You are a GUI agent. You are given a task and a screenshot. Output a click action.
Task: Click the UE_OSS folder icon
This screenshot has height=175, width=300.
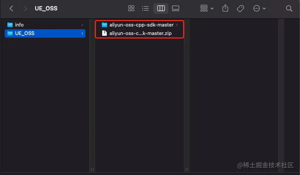[10, 33]
